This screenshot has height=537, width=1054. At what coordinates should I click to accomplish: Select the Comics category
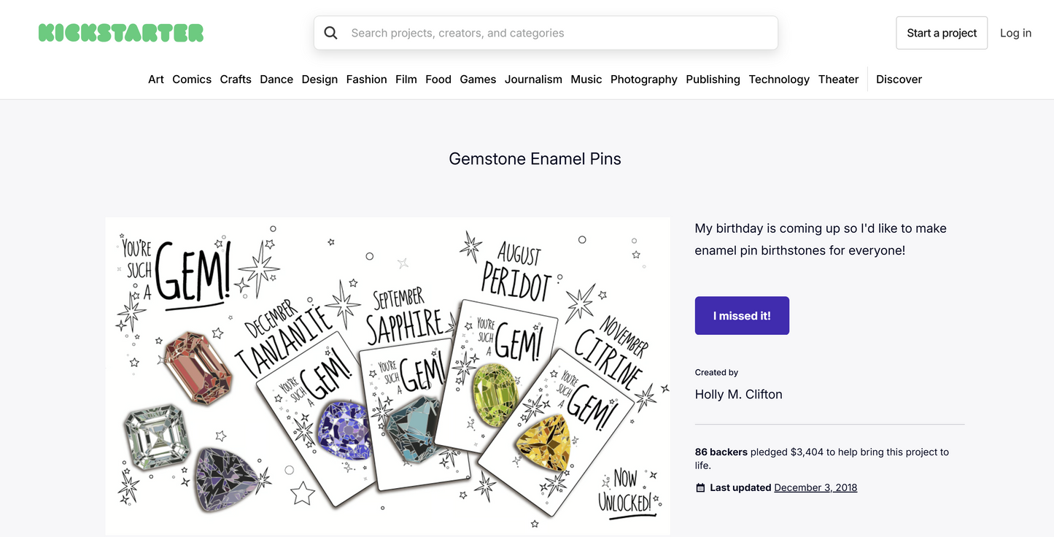click(192, 80)
